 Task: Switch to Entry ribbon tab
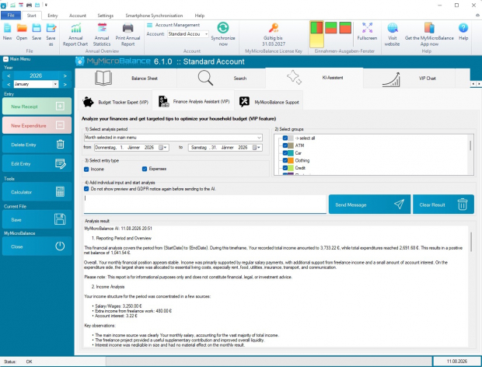point(53,16)
